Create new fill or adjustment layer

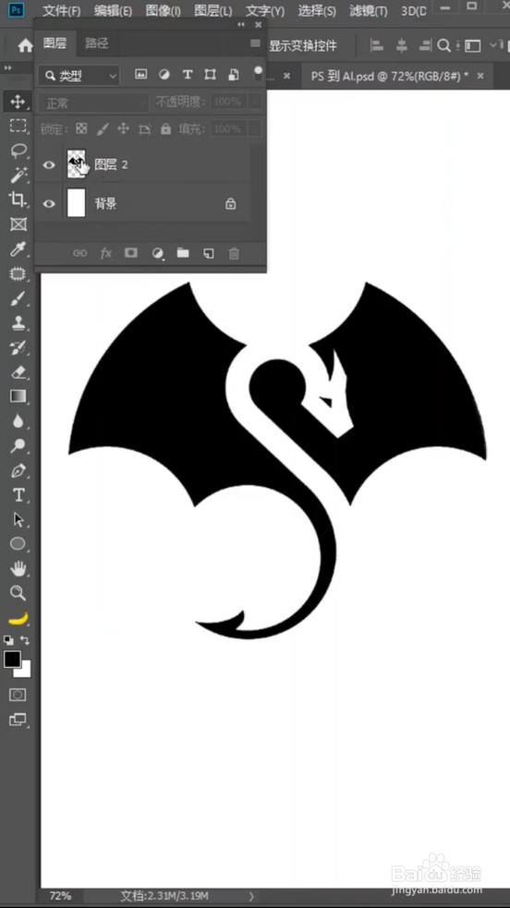click(x=157, y=254)
